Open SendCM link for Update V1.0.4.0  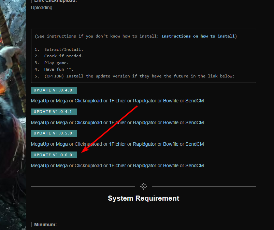click(194, 101)
